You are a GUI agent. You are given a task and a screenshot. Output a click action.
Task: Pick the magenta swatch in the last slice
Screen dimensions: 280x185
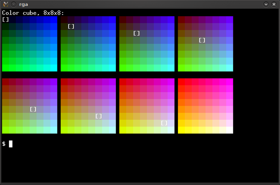[230, 82]
